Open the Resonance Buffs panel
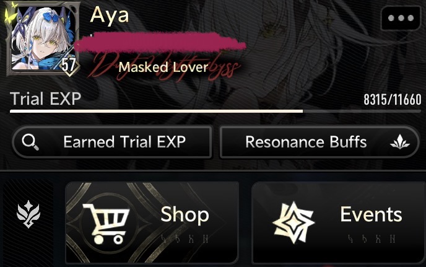Viewport: 426px width, 267px height. coord(319,142)
